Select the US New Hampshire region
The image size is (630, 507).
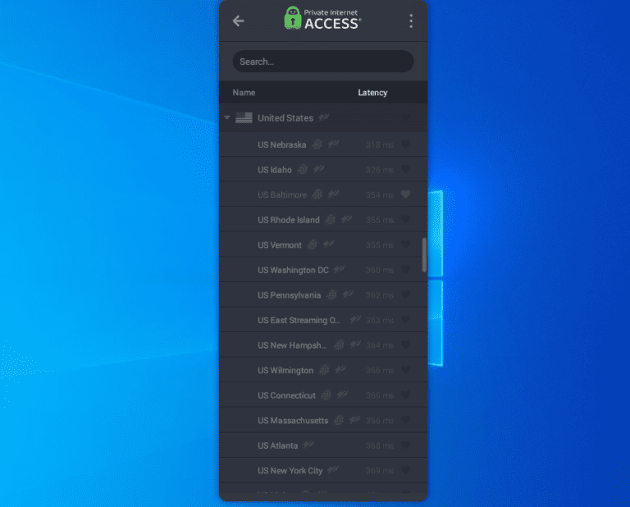tap(323, 345)
